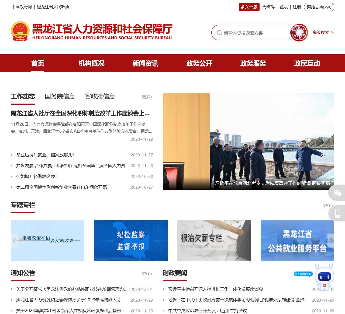This screenshot has height=314, width=345.
Task: Open news 中共中央政治局召开会议
Action: [x=208, y=311]
